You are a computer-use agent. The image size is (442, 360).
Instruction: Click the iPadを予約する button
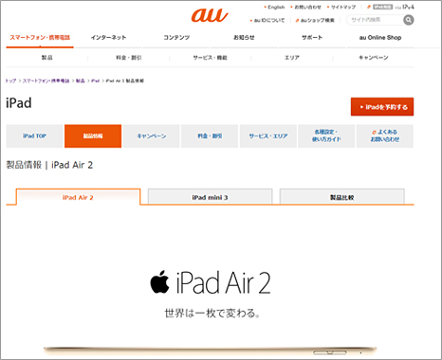click(x=382, y=107)
